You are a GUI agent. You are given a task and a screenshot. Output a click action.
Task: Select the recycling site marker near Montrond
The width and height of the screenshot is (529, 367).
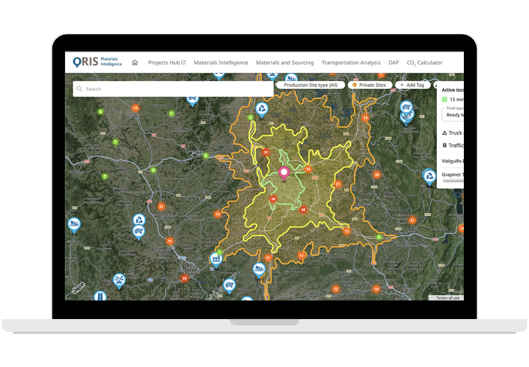[138, 220]
